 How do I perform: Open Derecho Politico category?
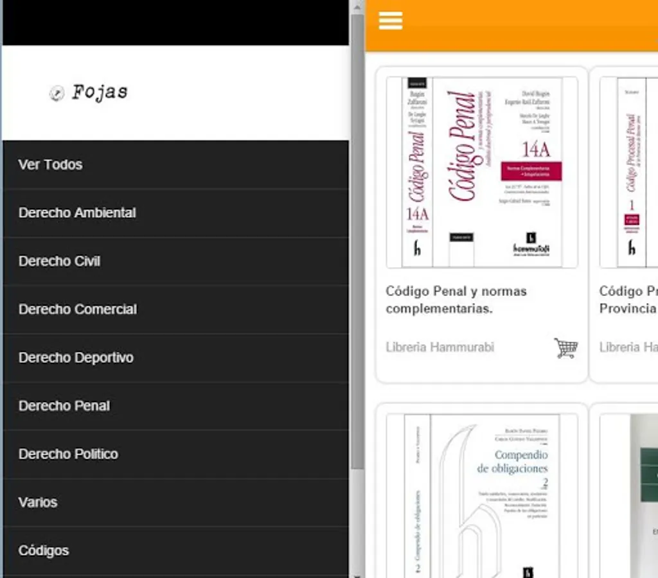click(x=176, y=454)
